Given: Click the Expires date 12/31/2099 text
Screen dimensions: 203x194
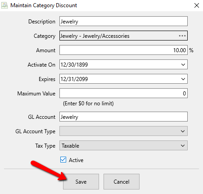Looking at the screenshot, I should 74,79.
